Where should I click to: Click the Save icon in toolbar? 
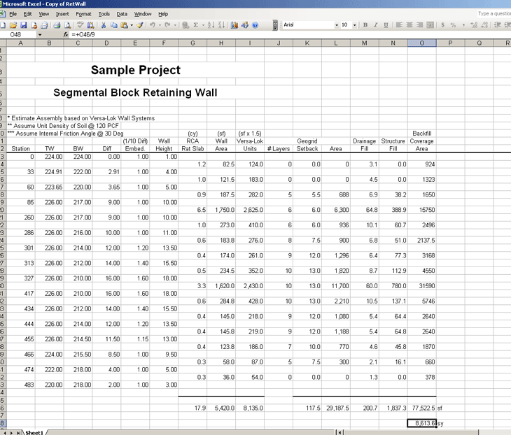pos(24,25)
